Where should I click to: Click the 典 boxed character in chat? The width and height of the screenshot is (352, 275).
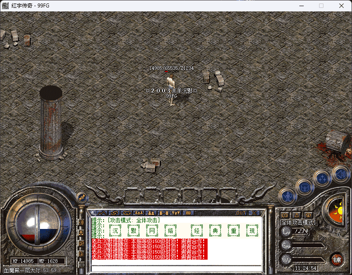click(216, 231)
